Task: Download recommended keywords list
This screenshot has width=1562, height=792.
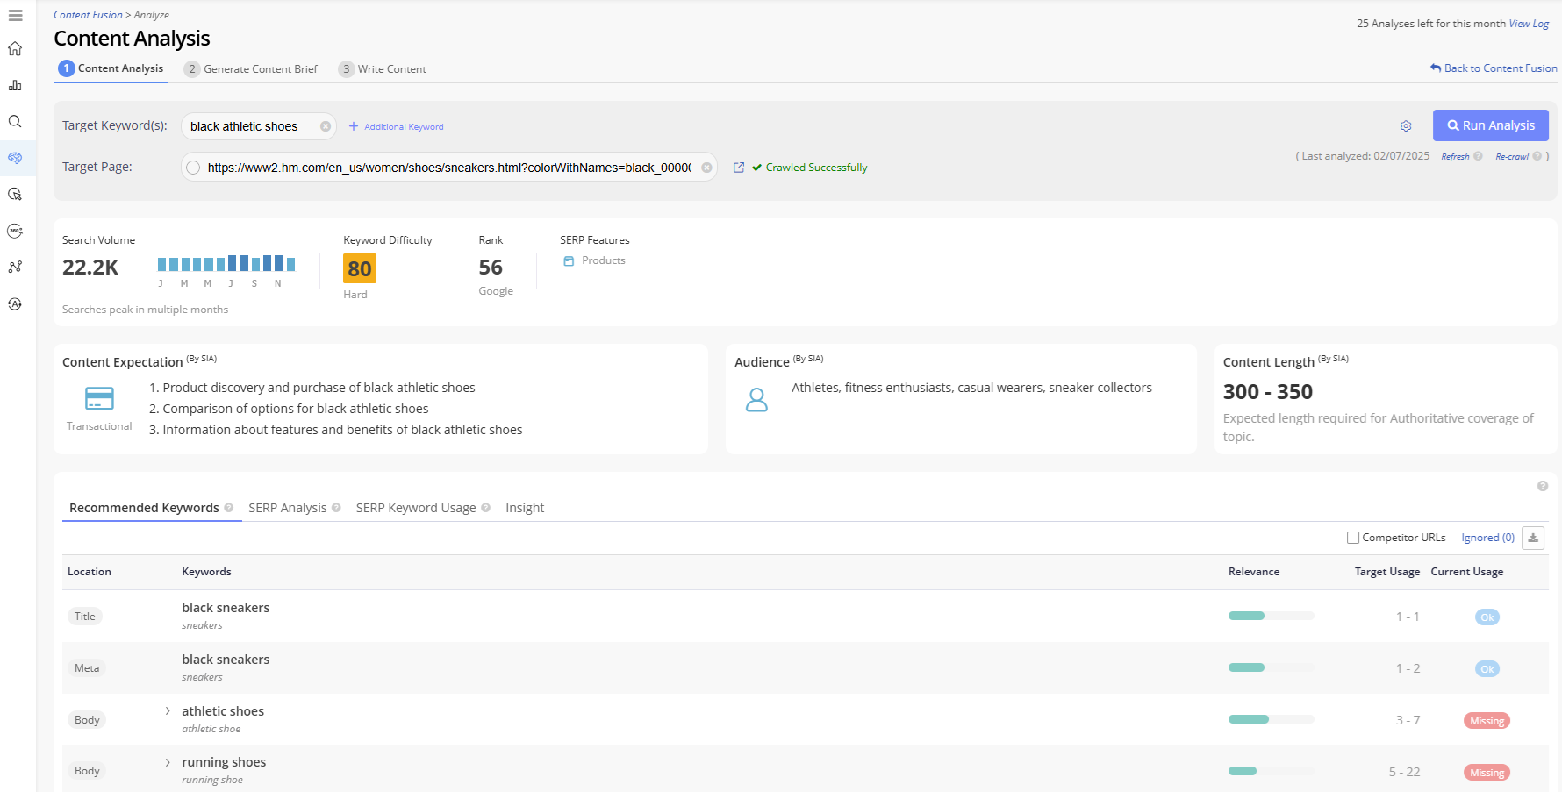Action: pyautogui.click(x=1533, y=538)
